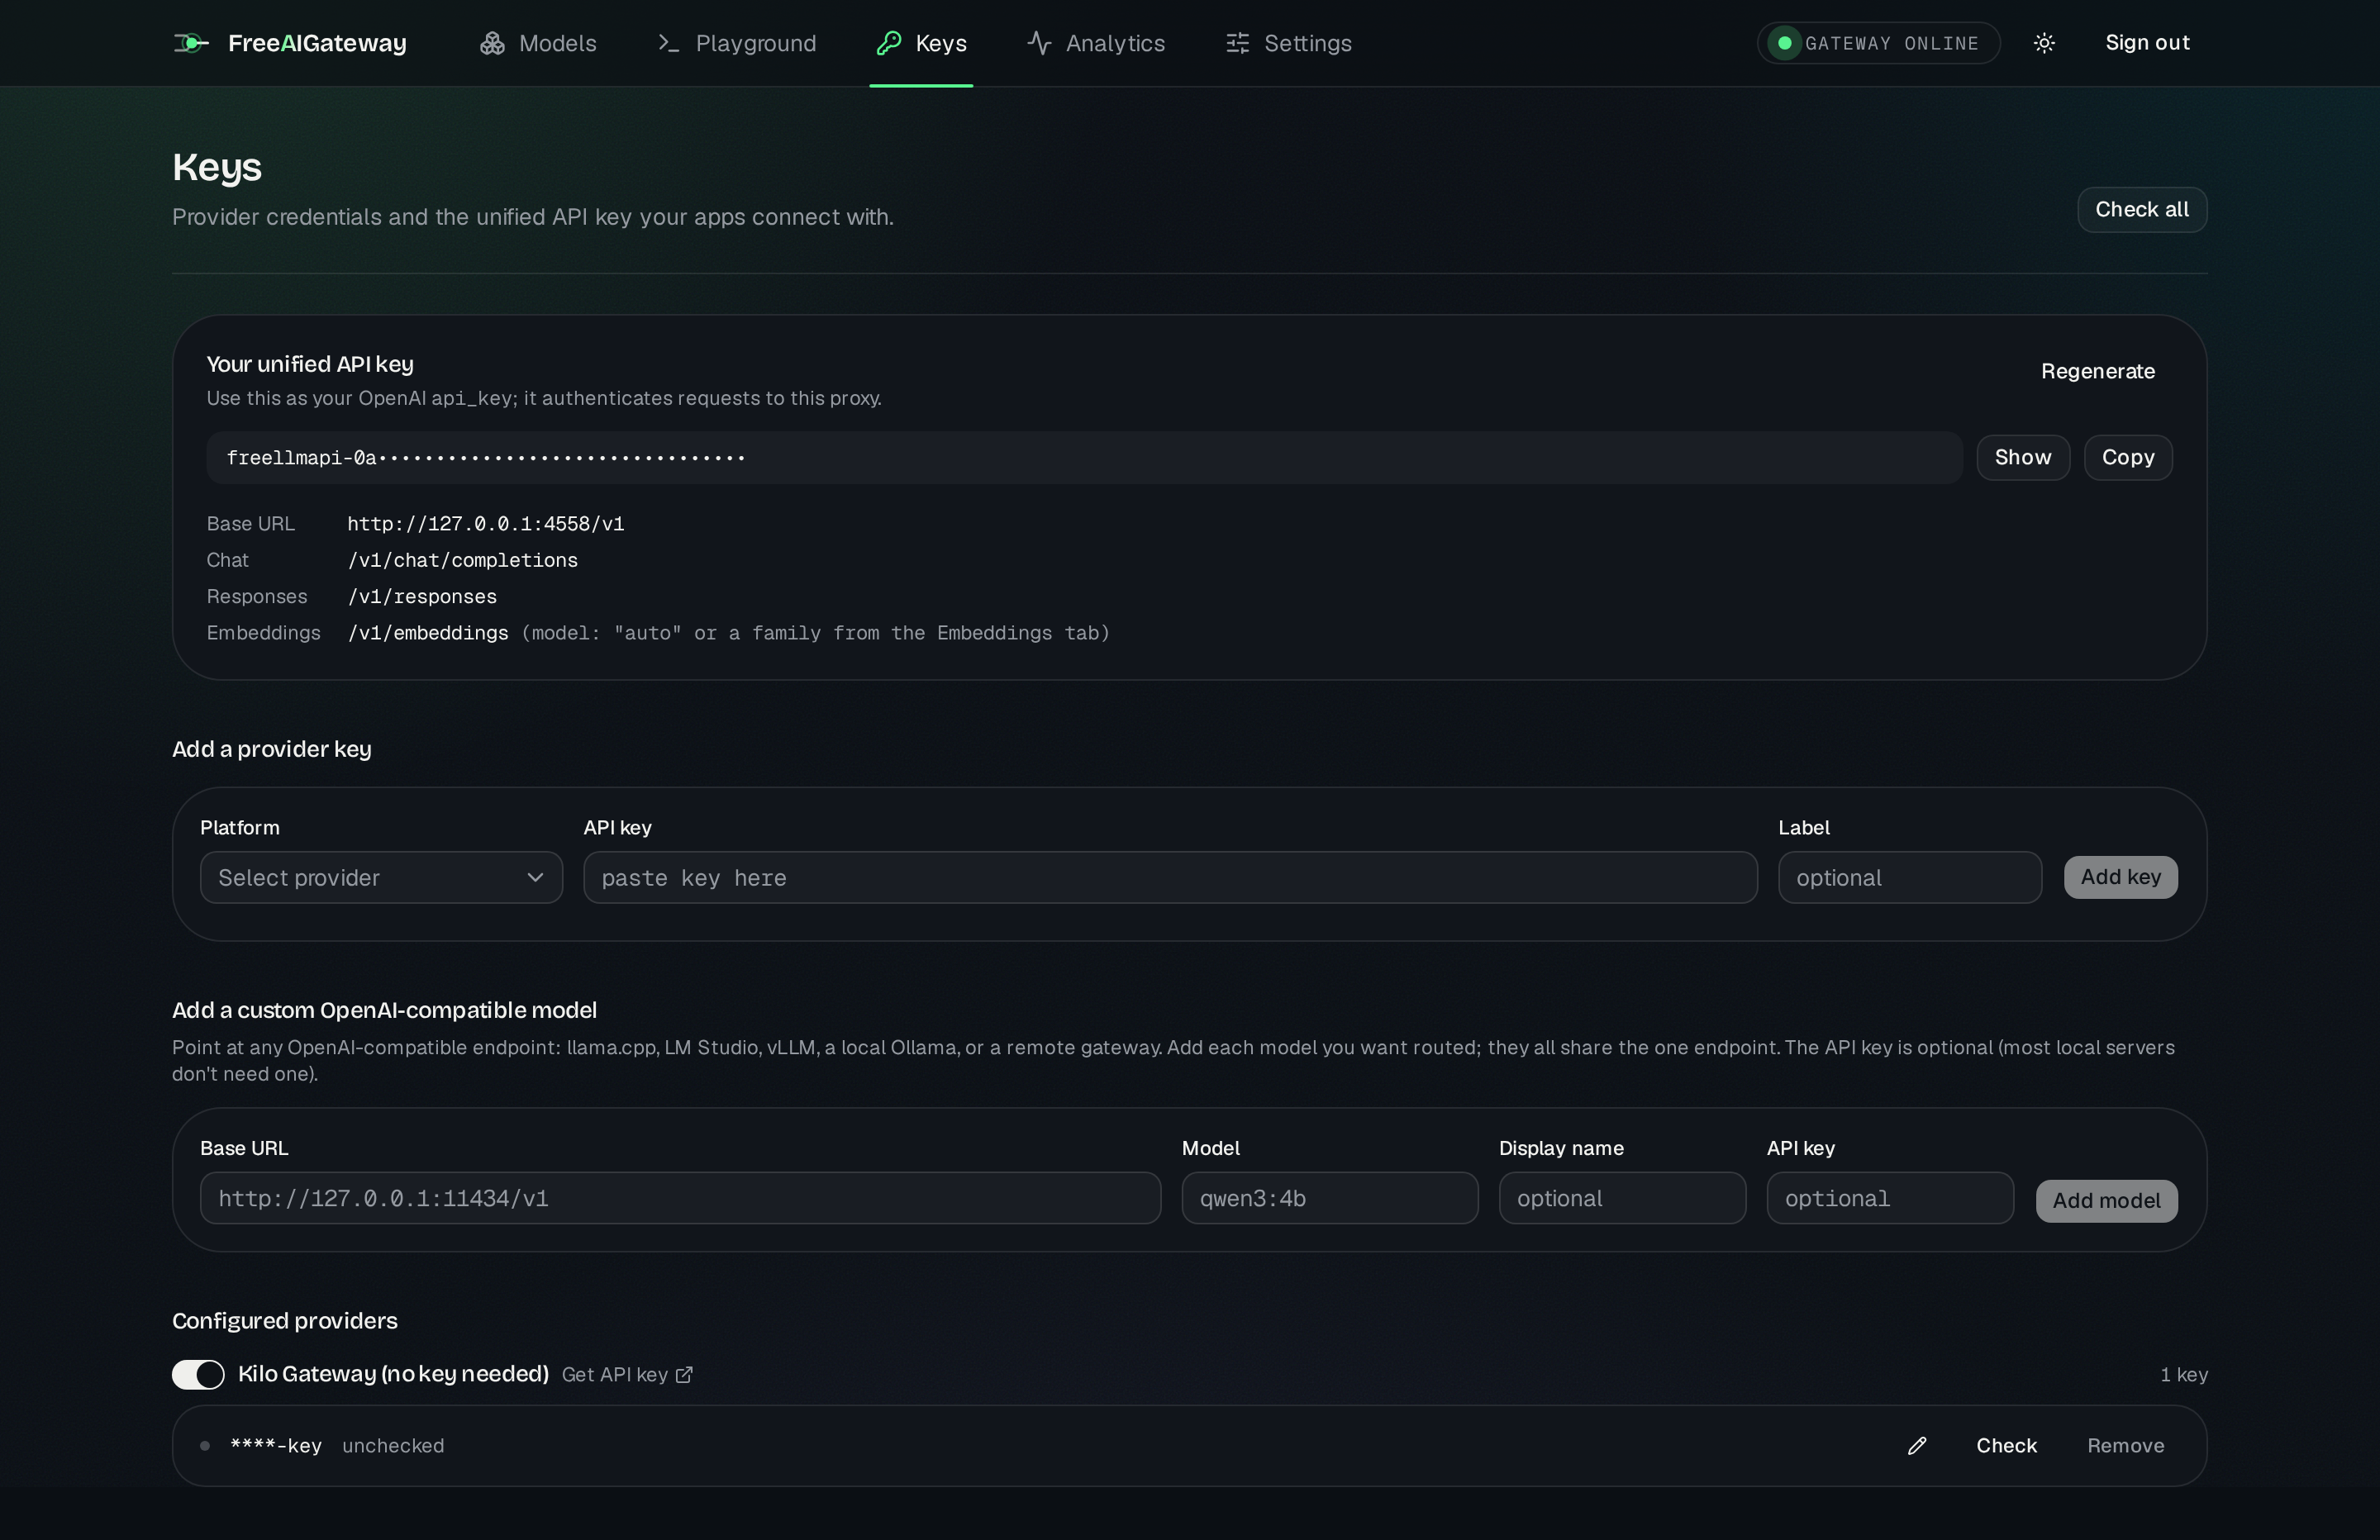
Task: Click Check all providers button
Action: (x=2142, y=210)
